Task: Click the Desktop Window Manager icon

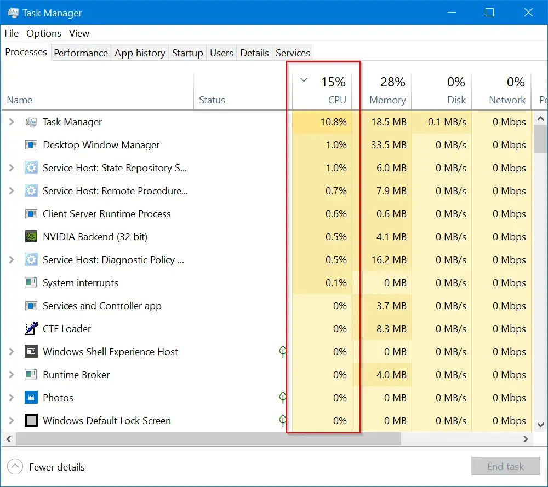Action: (31, 145)
